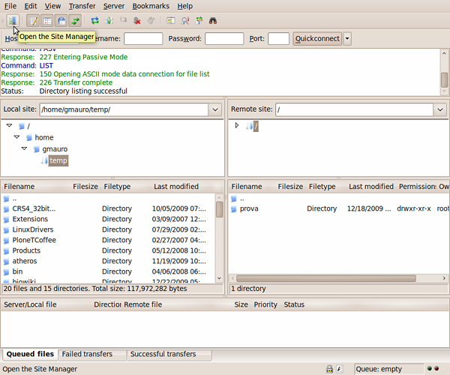Toggle local directory tree display button
The width and height of the screenshot is (450, 375).
pyautogui.click(x=47, y=21)
